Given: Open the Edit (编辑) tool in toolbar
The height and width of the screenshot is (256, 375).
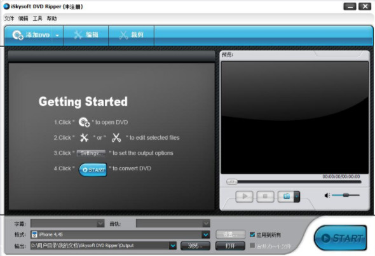Looking at the screenshot, I should pos(86,35).
